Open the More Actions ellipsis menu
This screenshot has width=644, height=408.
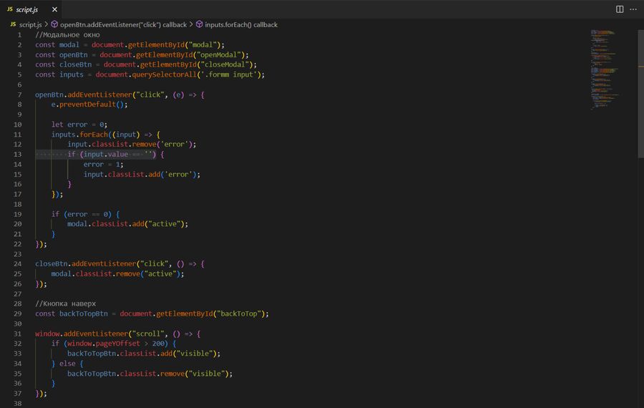coord(634,9)
